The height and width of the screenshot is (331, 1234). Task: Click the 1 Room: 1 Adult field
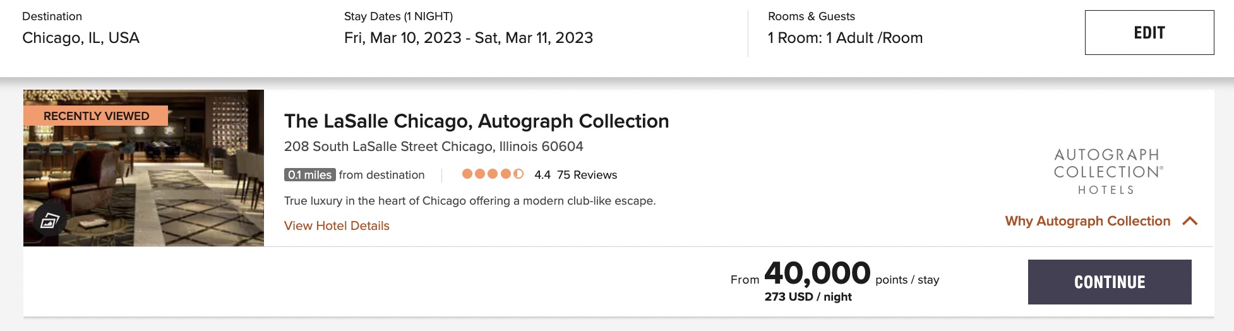(x=845, y=38)
